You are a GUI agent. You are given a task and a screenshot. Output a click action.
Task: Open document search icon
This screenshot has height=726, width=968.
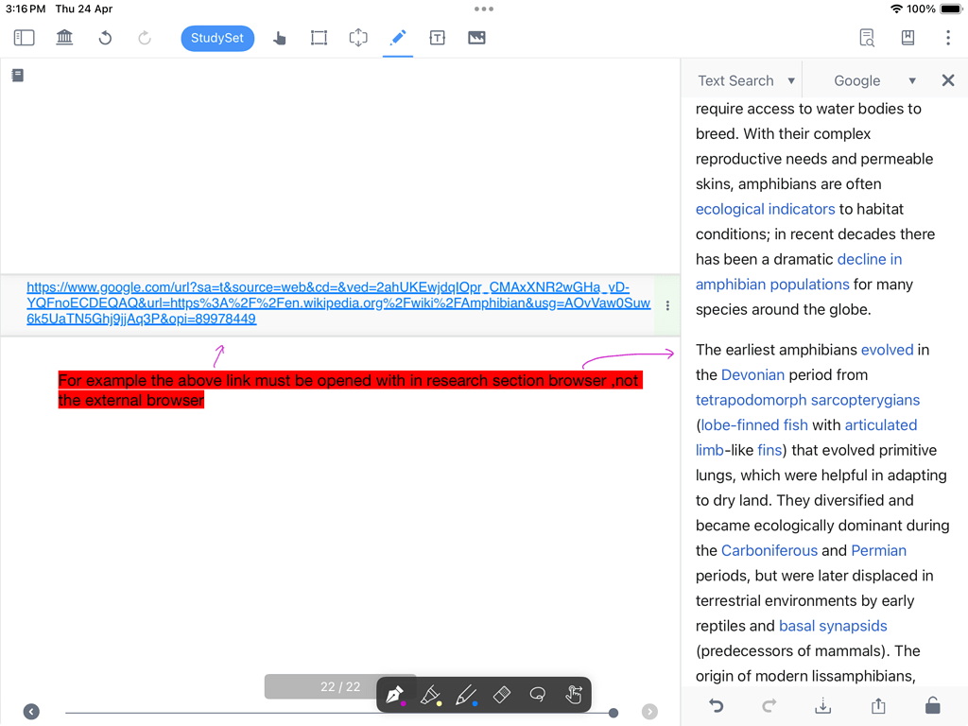click(x=867, y=38)
